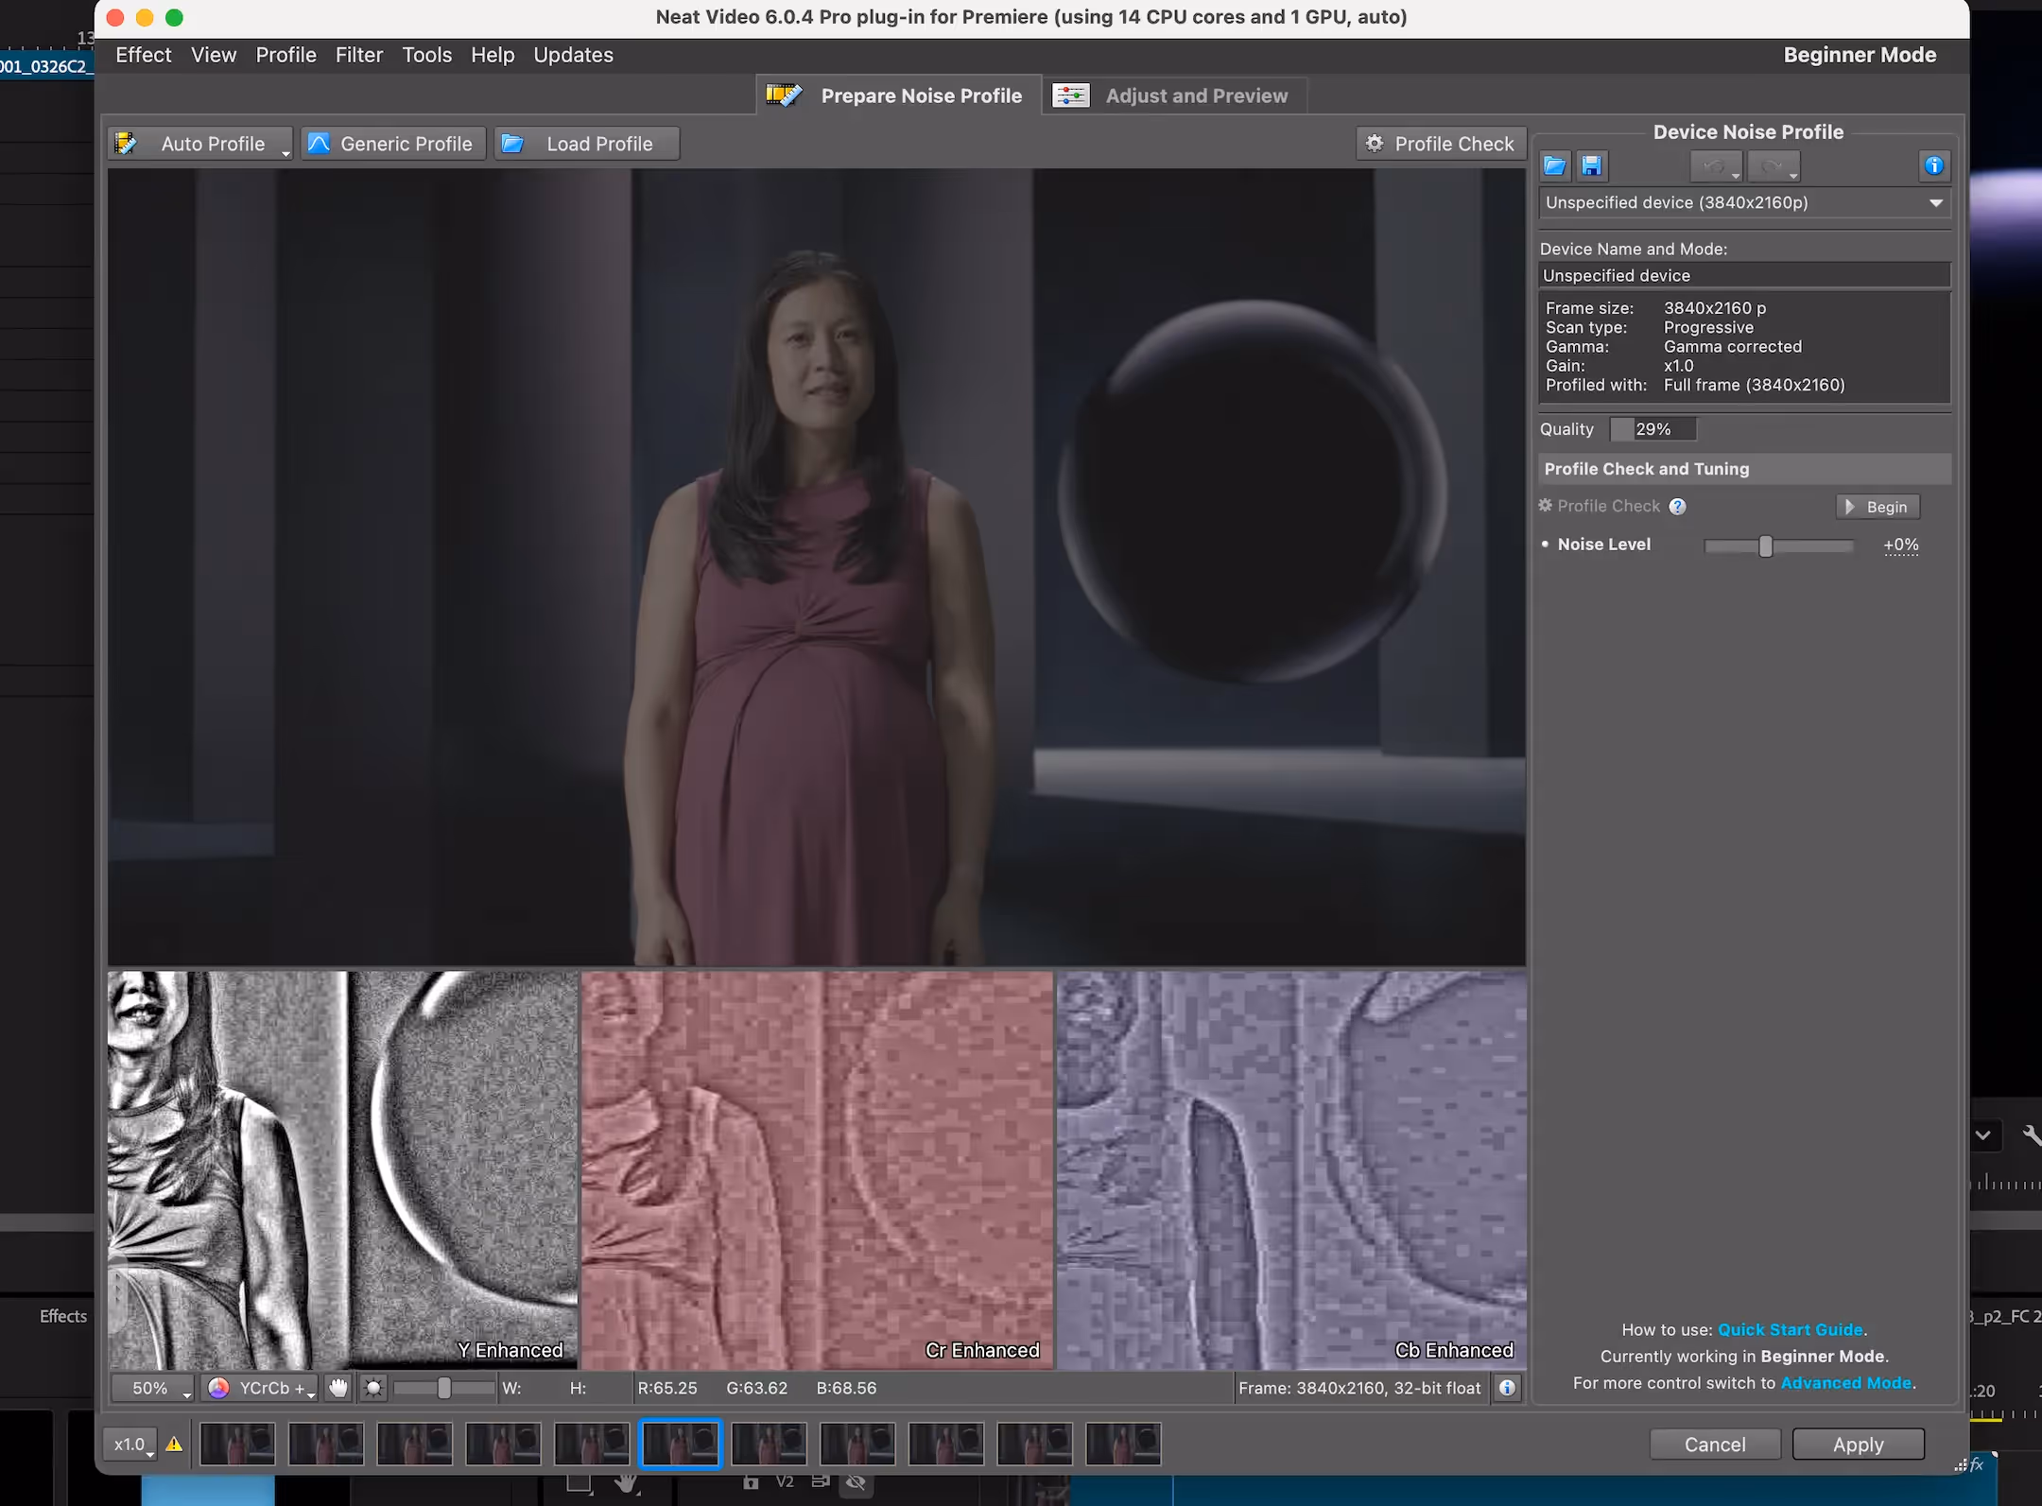
Task: Open the 50% zoom level dropdown
Action: tap(153, 1388)
